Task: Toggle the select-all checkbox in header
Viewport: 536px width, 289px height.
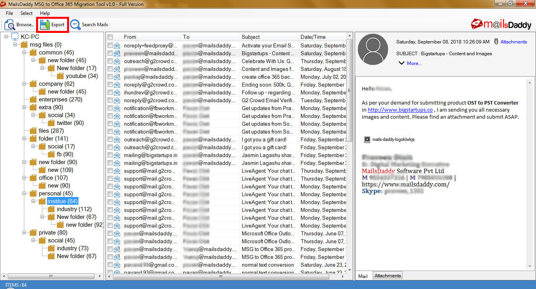Action: pyautogui.click(x=110, y=37)
